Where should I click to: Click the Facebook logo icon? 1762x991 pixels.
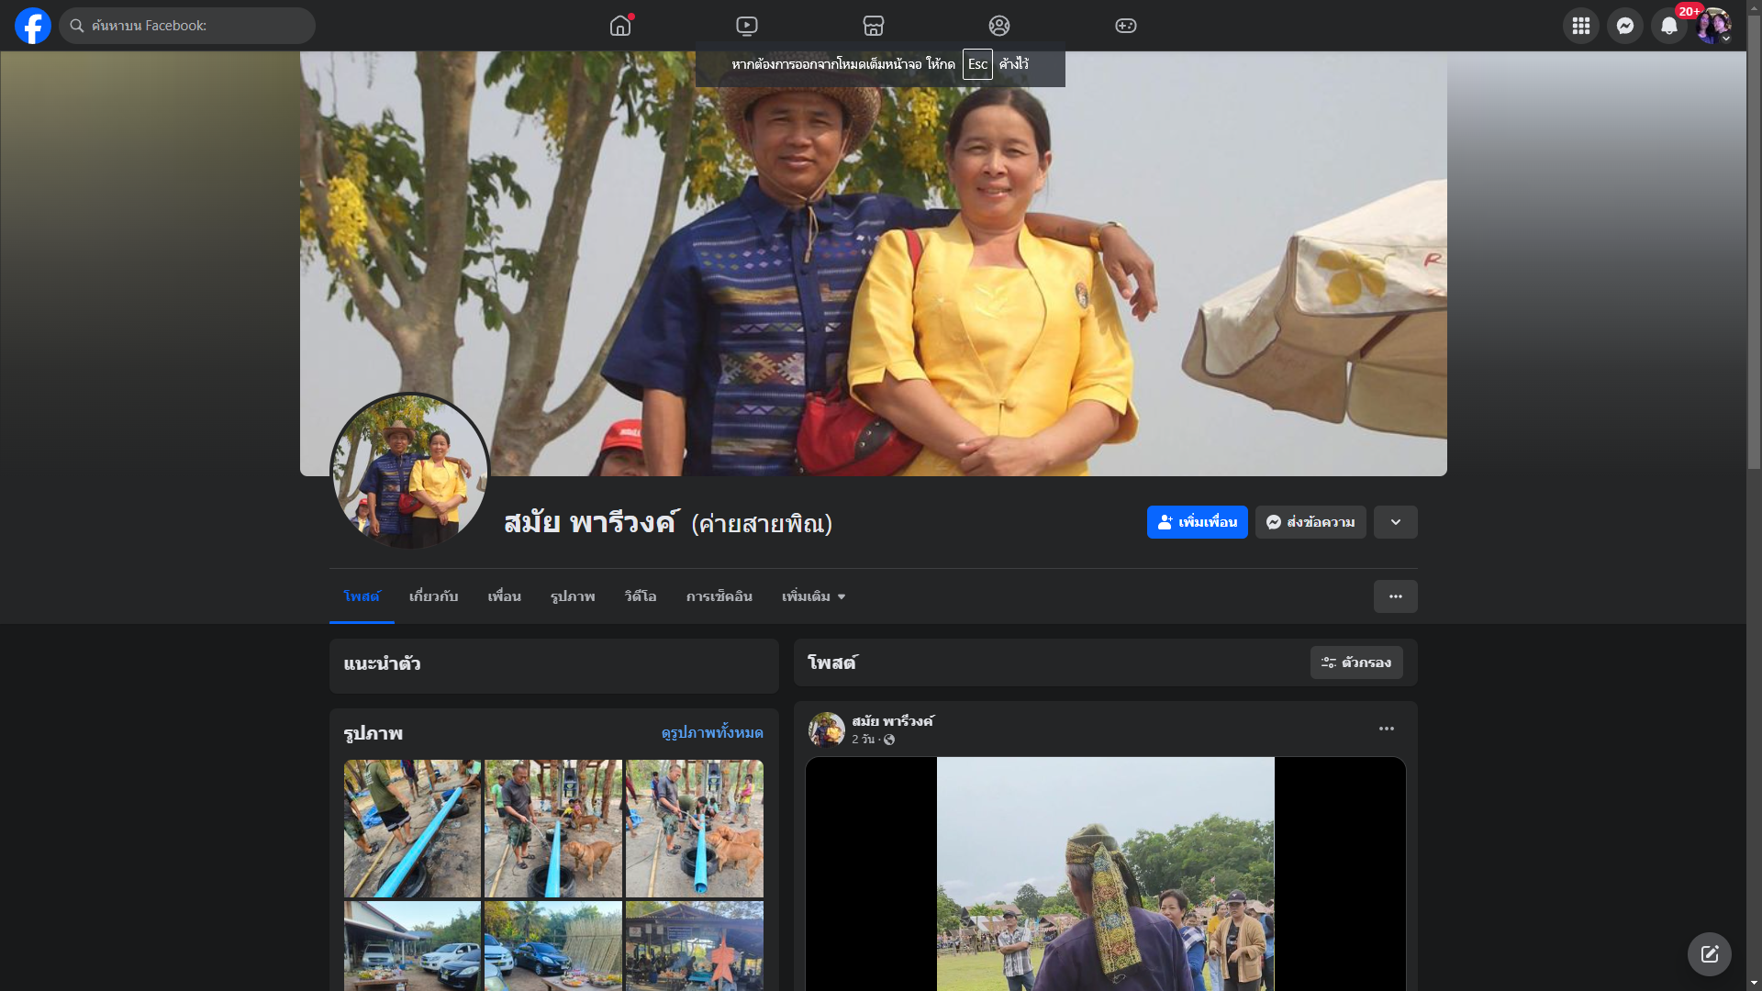33,26
